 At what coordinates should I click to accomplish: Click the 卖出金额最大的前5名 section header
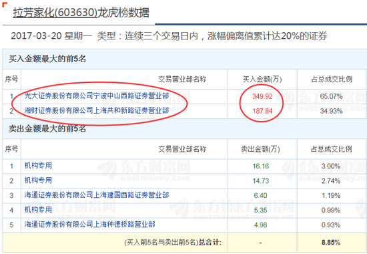click(47, 128)
